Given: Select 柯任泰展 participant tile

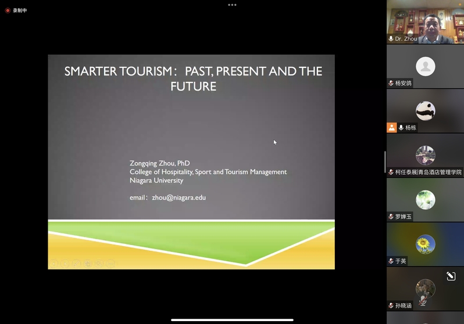Looking at the screenshot, I should pos(425,156).
